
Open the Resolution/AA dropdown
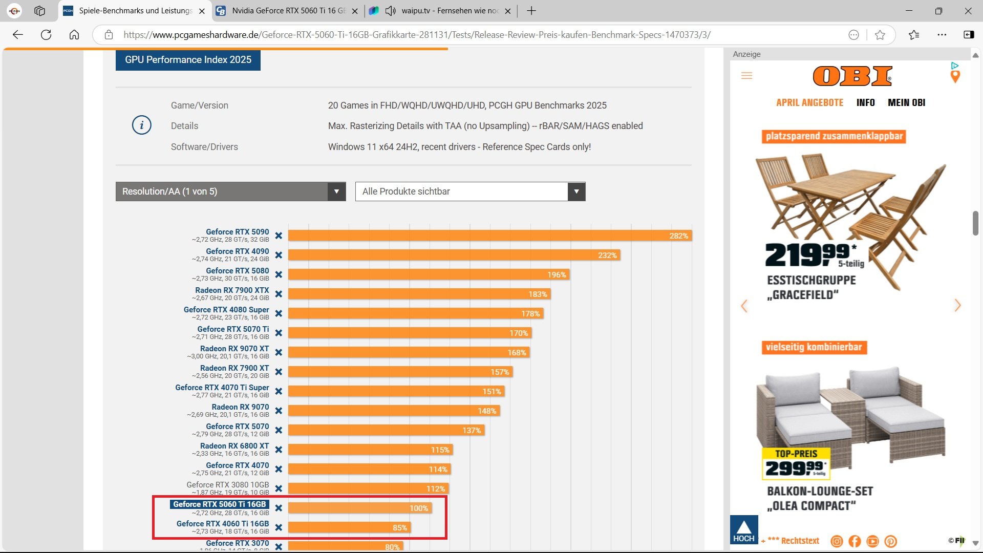[230, 192]
